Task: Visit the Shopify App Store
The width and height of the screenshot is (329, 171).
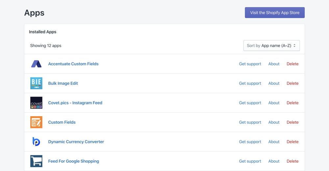Action: click(x=275, y=13)
